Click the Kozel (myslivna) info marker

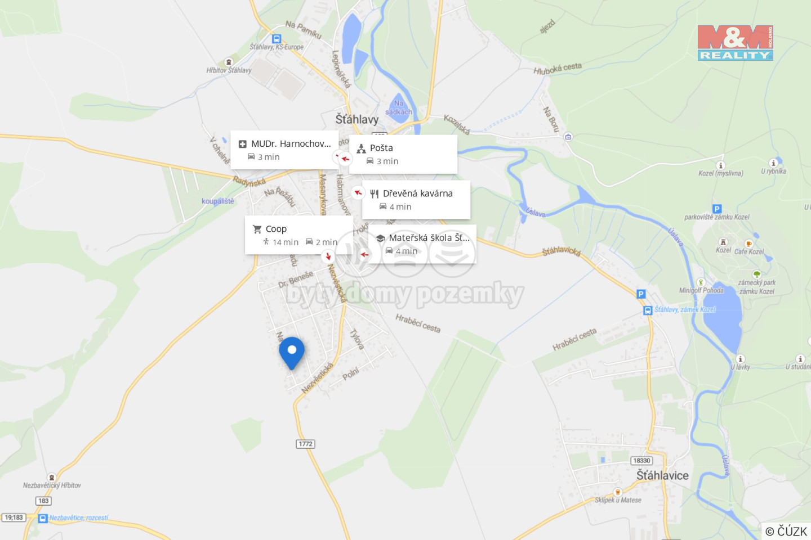(720, 165)
